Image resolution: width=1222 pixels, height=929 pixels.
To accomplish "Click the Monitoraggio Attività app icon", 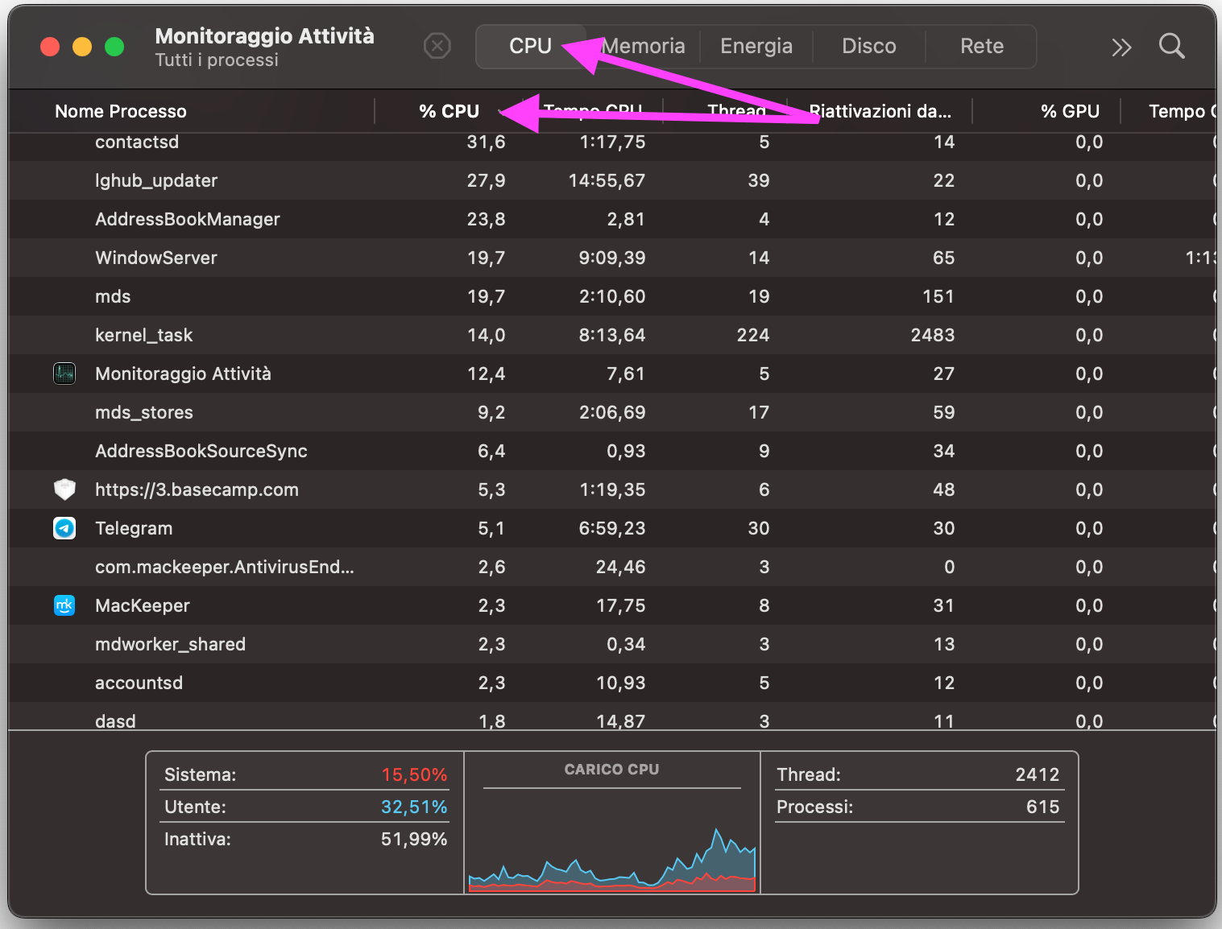I will [x=64, y=373].
